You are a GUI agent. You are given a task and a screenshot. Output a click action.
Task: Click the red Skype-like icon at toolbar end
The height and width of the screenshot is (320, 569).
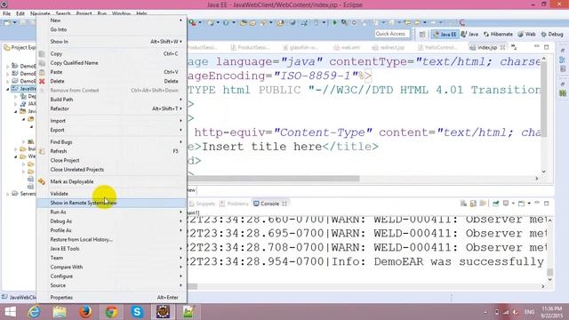[x=462, y=22]
